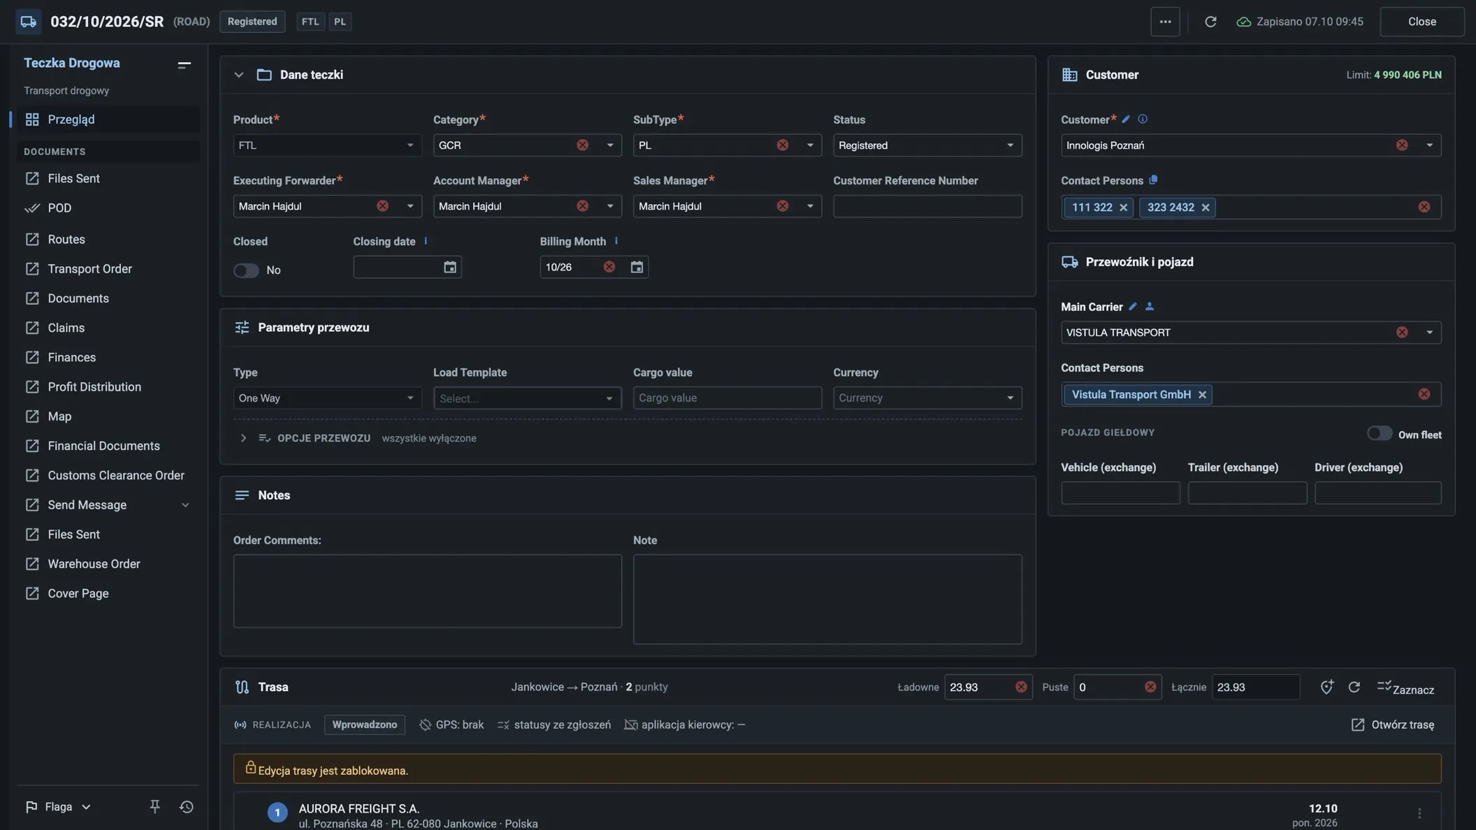Enable the Own fleet toggle
The image size is (1476, 830).
(1380, 434)
